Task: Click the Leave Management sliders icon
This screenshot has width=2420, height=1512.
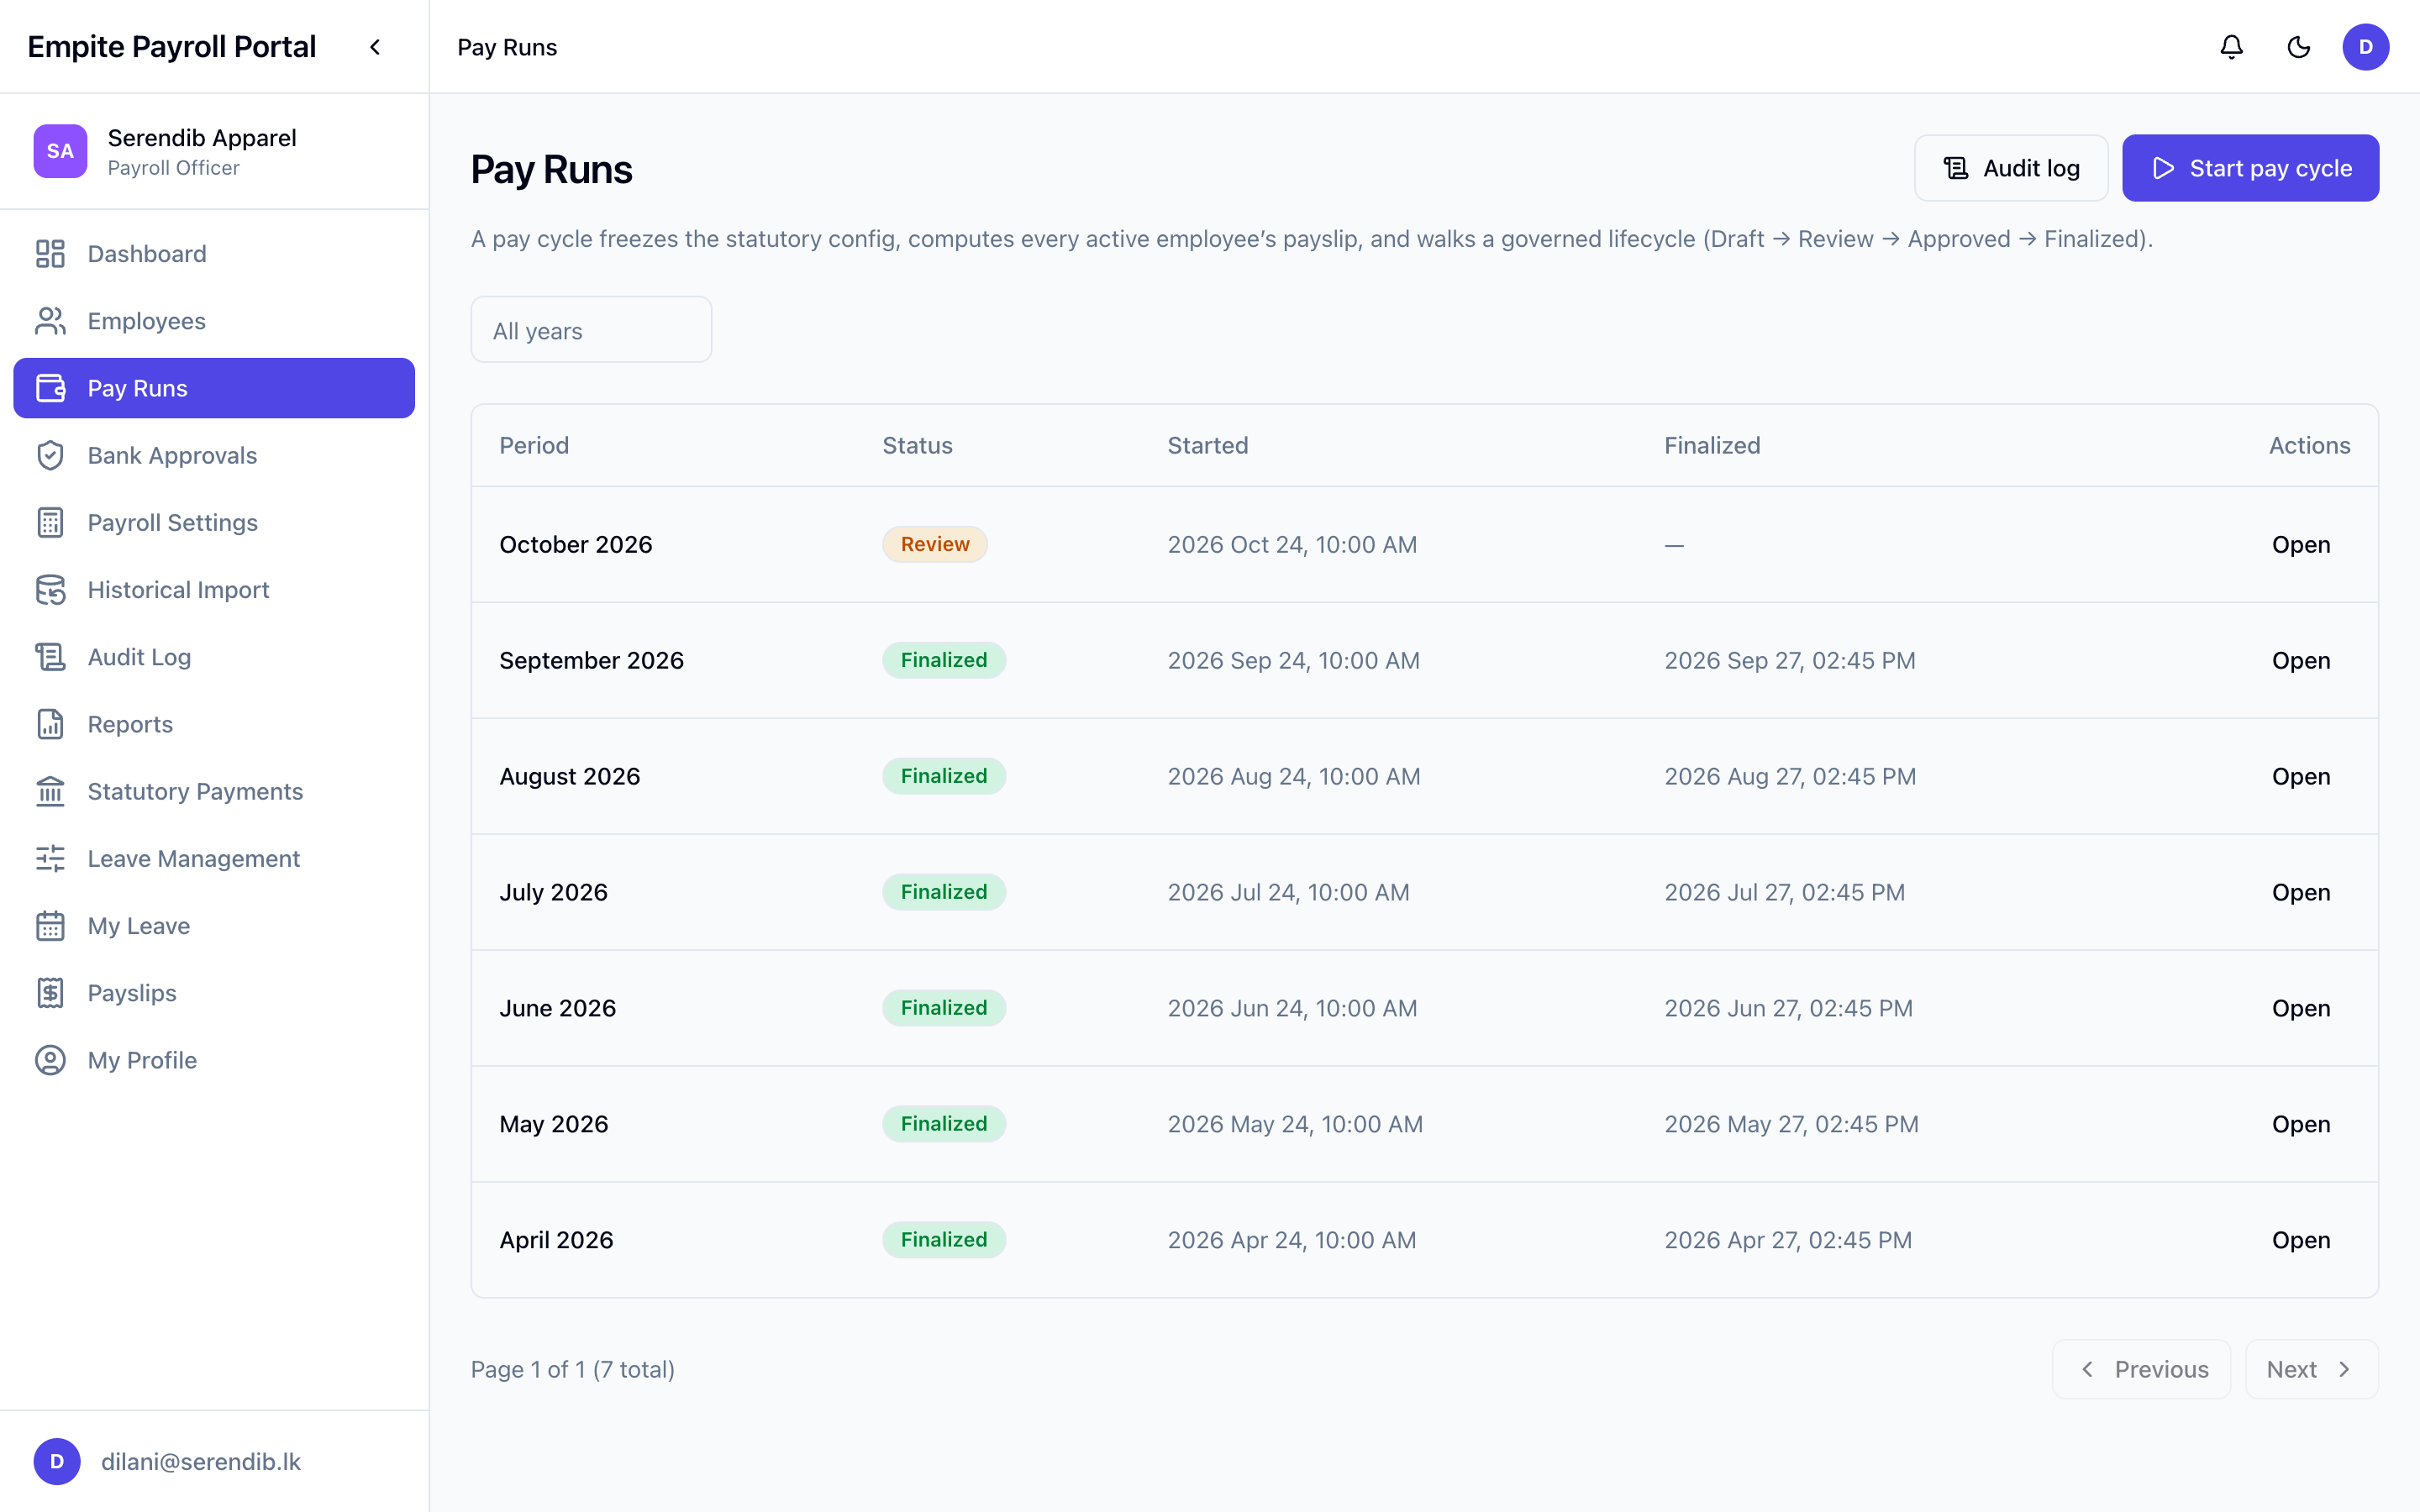Action: point(50,858)
